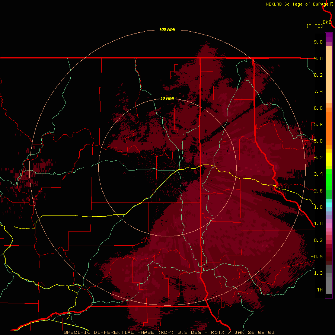Click the DKD label above the legend

click(327, 22)
